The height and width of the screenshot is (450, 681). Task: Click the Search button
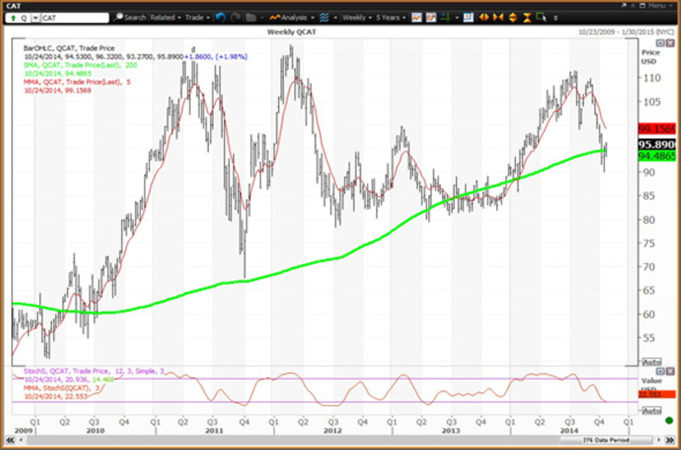(x=130, y=18)
